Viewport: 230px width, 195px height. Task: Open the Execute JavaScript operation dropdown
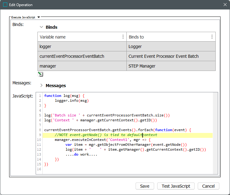39,17
